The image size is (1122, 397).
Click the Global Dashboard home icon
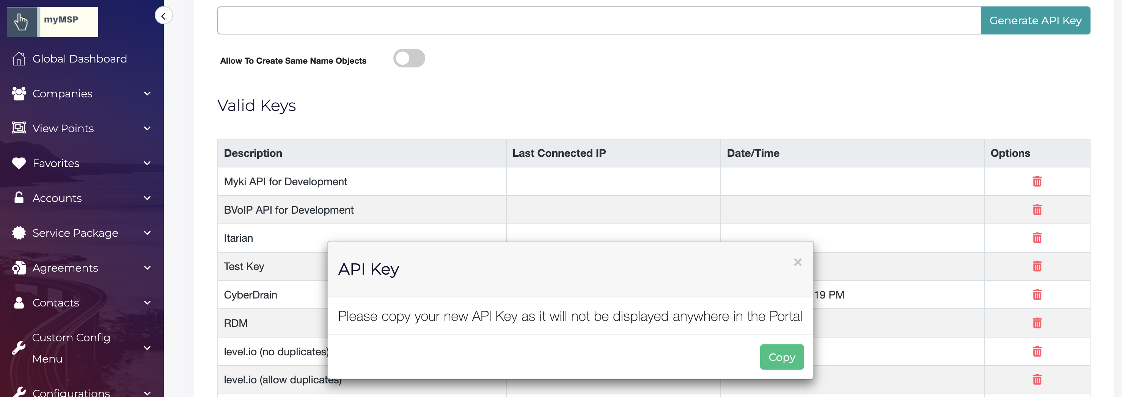point(19,59)
